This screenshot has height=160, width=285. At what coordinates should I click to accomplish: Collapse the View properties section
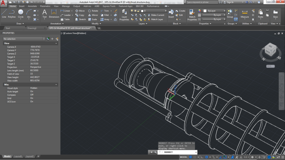(56, 43)
